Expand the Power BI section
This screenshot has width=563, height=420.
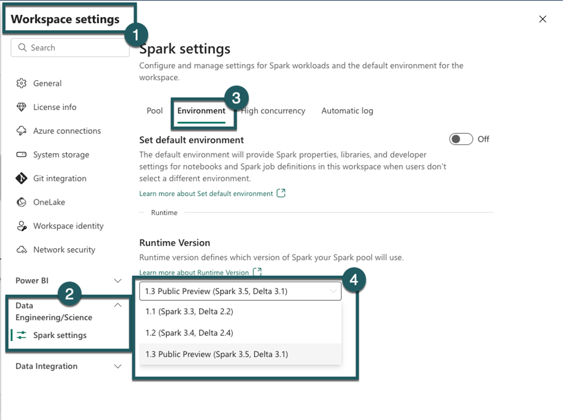pyautogui.click(x=117, y=280)
